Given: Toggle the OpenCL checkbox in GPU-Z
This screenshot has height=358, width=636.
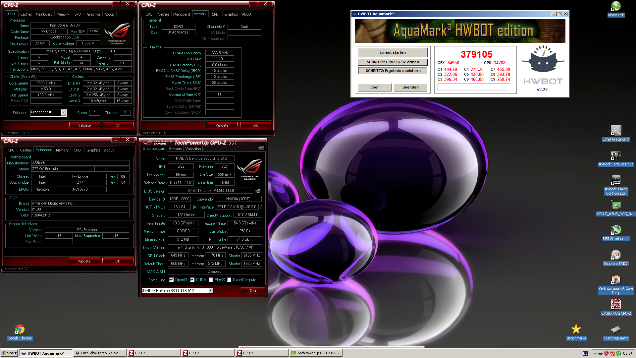Looking at the screenshot, I should pos(172,280).
